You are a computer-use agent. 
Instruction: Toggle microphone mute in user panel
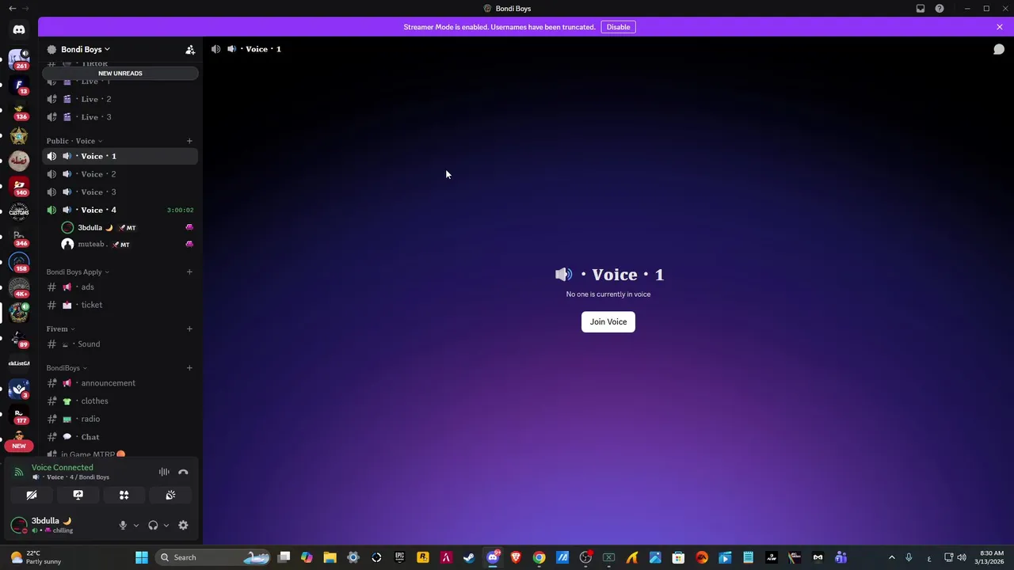pos(123,525)
